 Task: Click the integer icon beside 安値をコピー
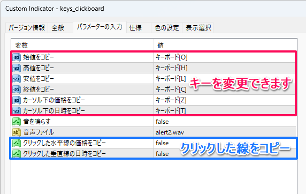tap(17, 79)
